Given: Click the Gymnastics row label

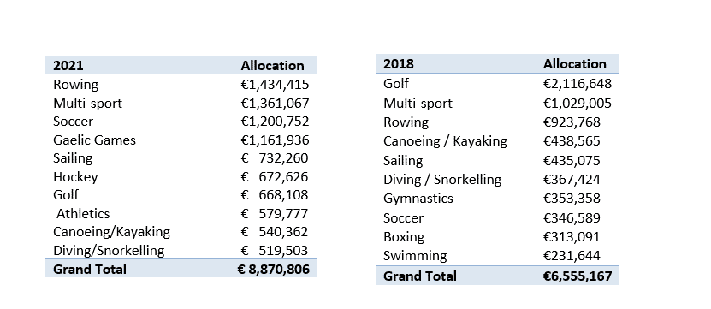Looking at the screenshot, I should [418, 199].
